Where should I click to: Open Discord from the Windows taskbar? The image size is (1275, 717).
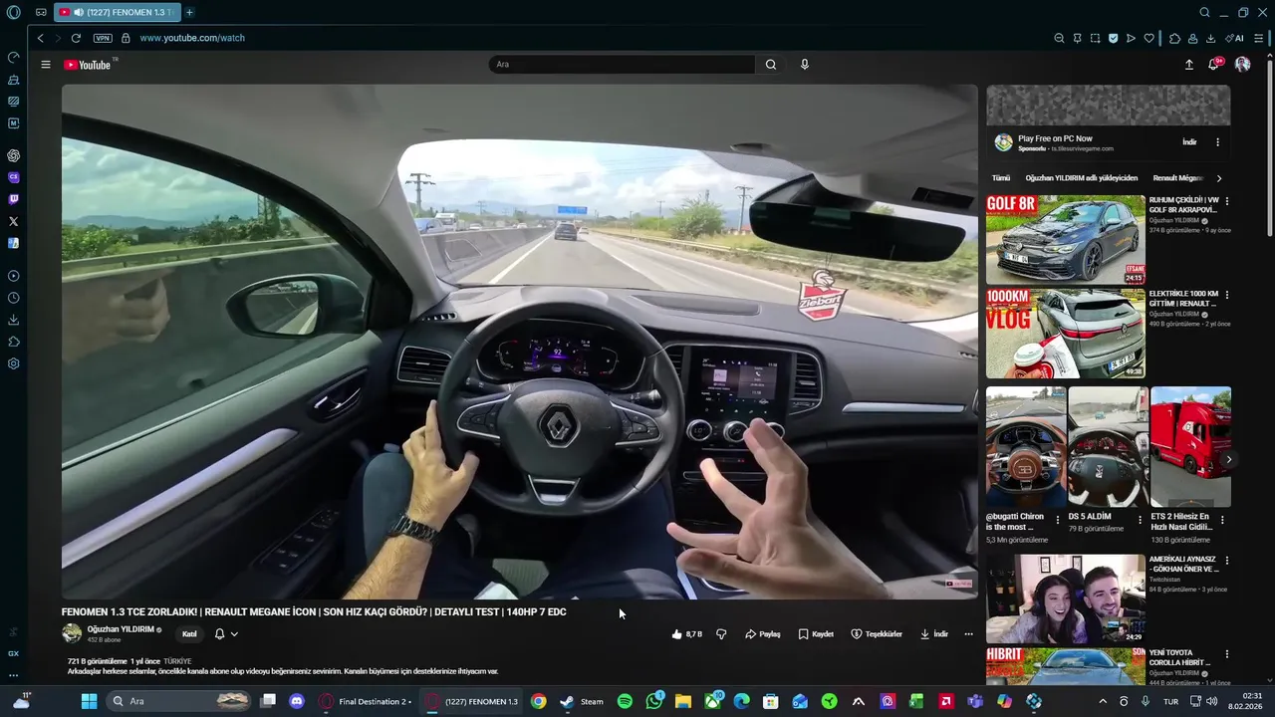(297, 701)
